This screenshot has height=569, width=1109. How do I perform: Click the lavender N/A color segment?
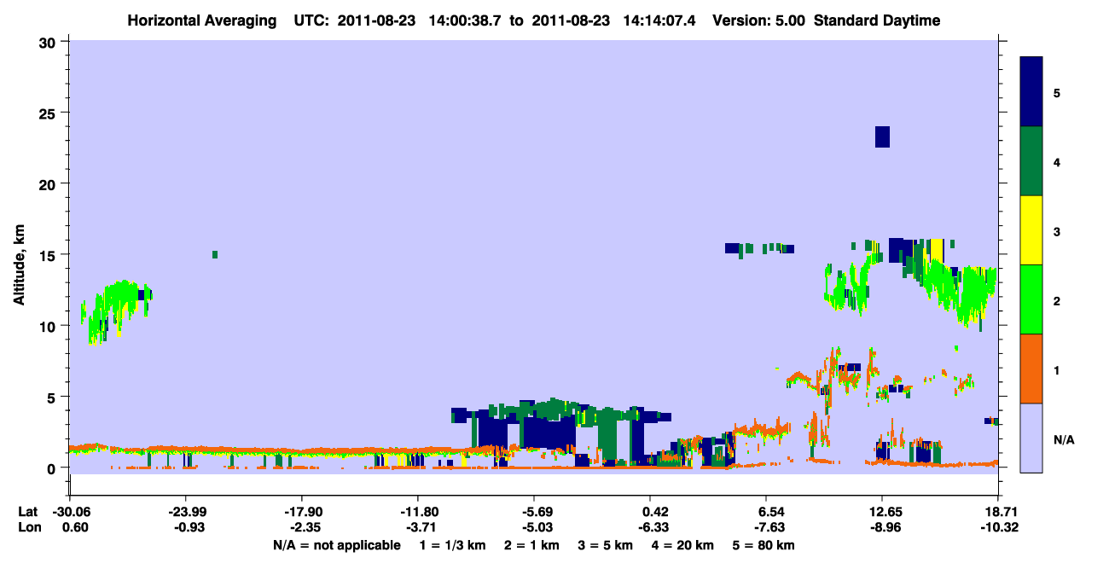point(1031,438)
